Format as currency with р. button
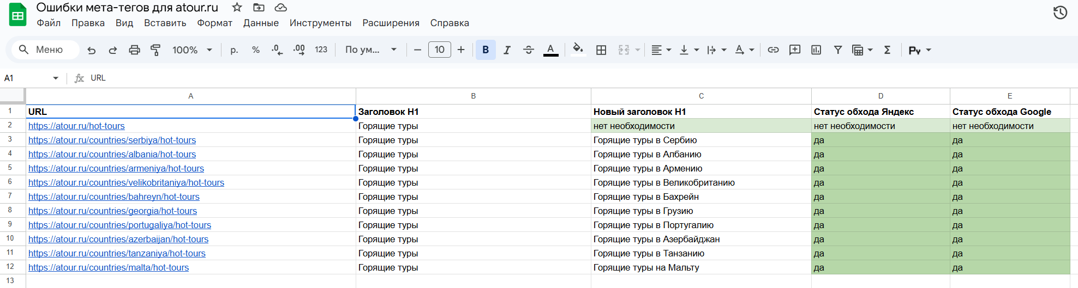Image resolution: width=1078 pixels, height=288 pixels. point(234,50)
